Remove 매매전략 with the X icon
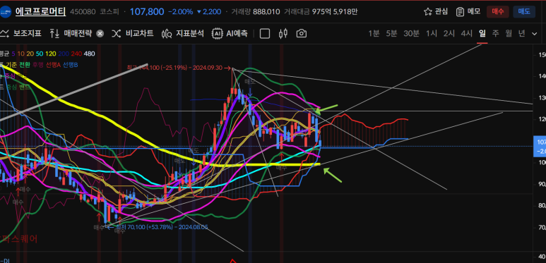Image resolution: width=546 pixels, height=263 pixels. tap(100, 34)
